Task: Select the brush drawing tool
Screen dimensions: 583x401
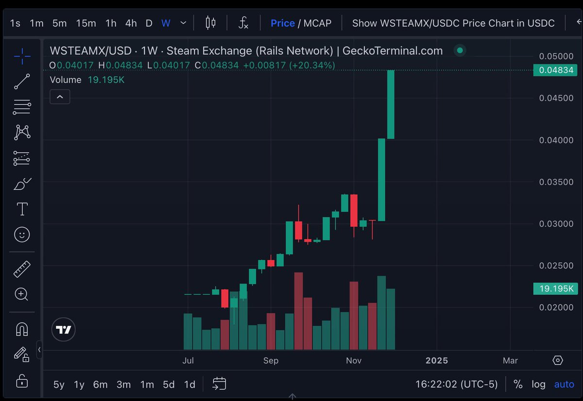Action: pyautogui.click(x=22, y=184)
